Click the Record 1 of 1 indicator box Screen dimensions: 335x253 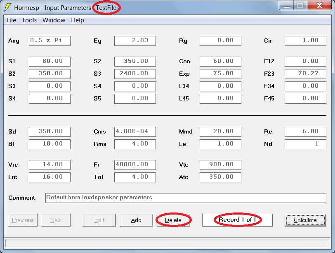click(237, 220)
